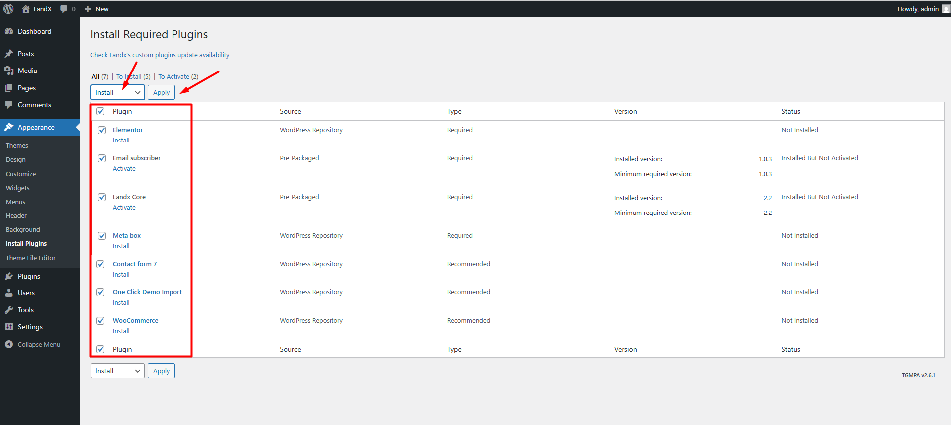The height and width of the screenshot is (425, 951).
Task: Uncheck the Elementor plugin checkbox
Action: click(102, 130)
